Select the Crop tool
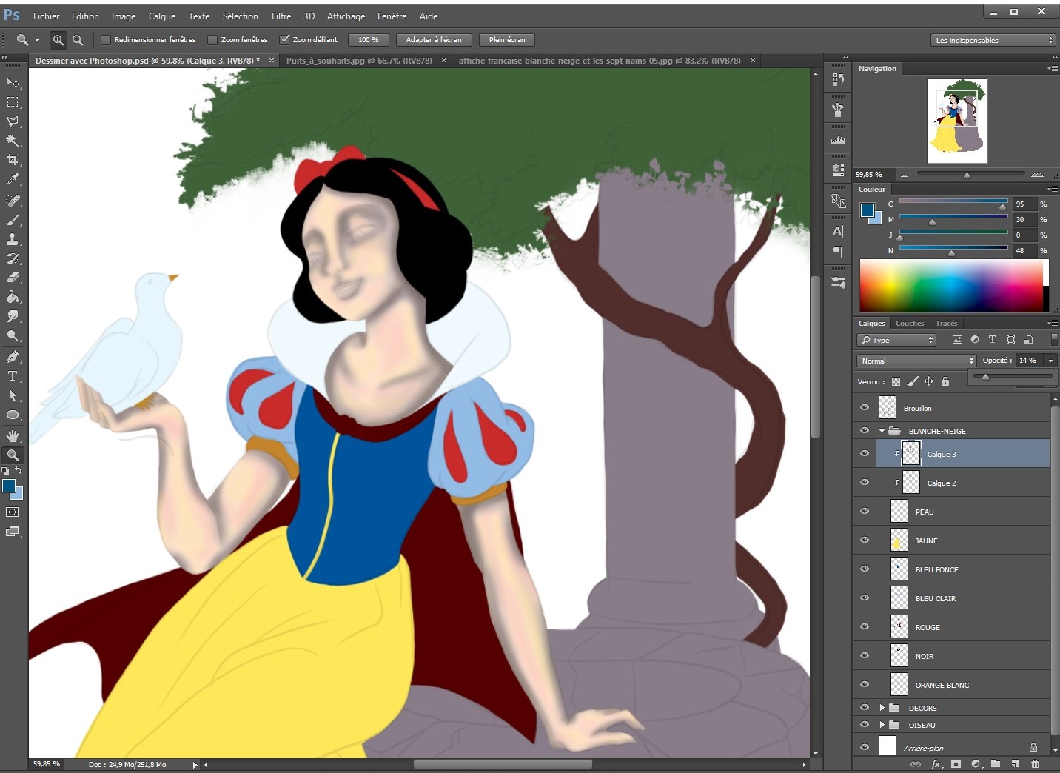The width and height of the screenshot is (1060, 773). click(x=13, y=160)
